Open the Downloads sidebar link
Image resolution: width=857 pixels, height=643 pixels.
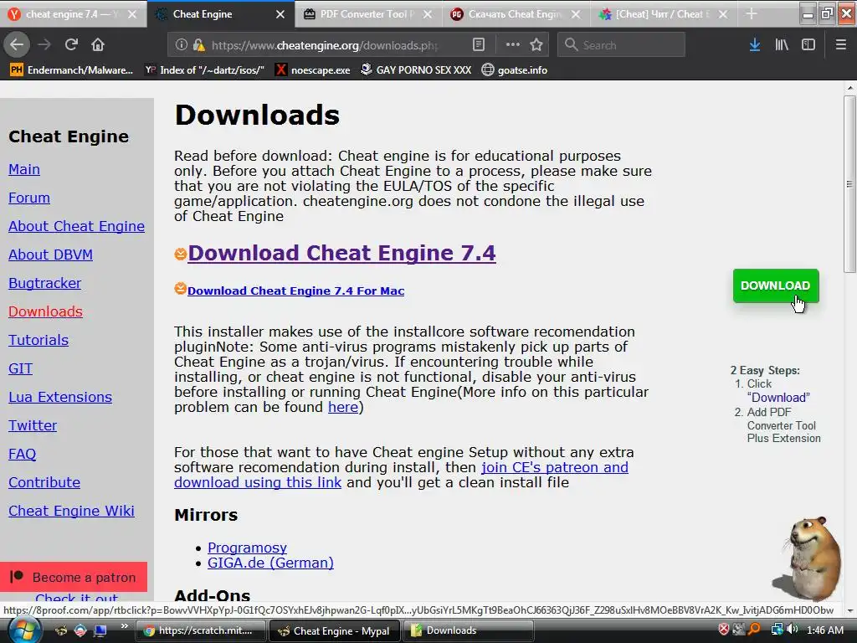(45, 311)
